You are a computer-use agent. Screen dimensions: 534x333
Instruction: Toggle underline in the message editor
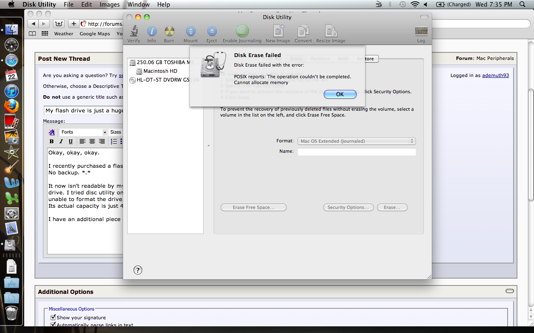[x=71, y=142]
